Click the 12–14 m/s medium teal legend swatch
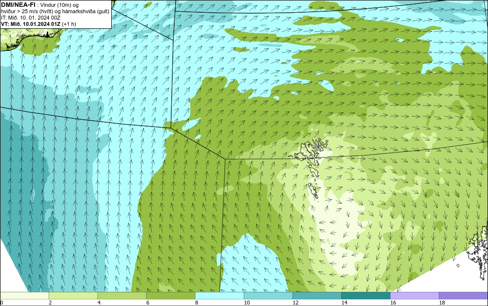 pos(317,296)
